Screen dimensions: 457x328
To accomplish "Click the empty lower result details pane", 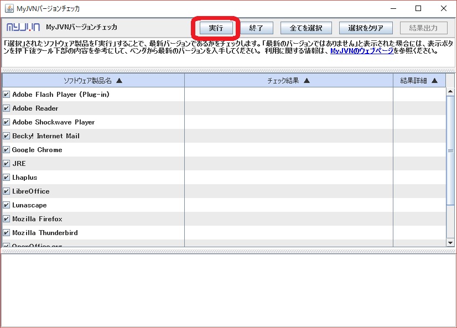I will (x=228, y=290).
